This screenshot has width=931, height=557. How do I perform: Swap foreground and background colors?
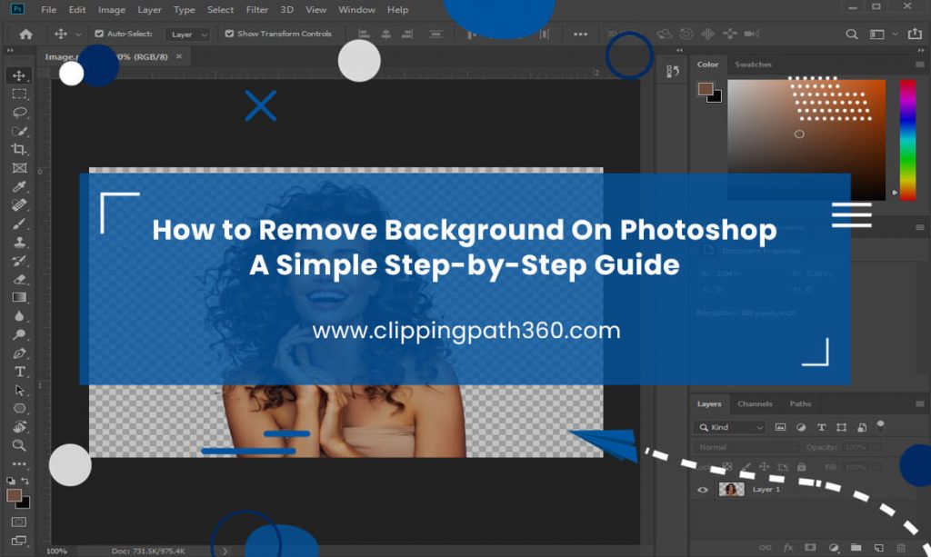point(25,481)
